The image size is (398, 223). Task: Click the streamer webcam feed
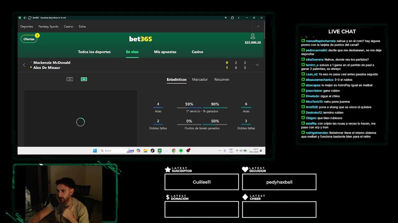64,194
